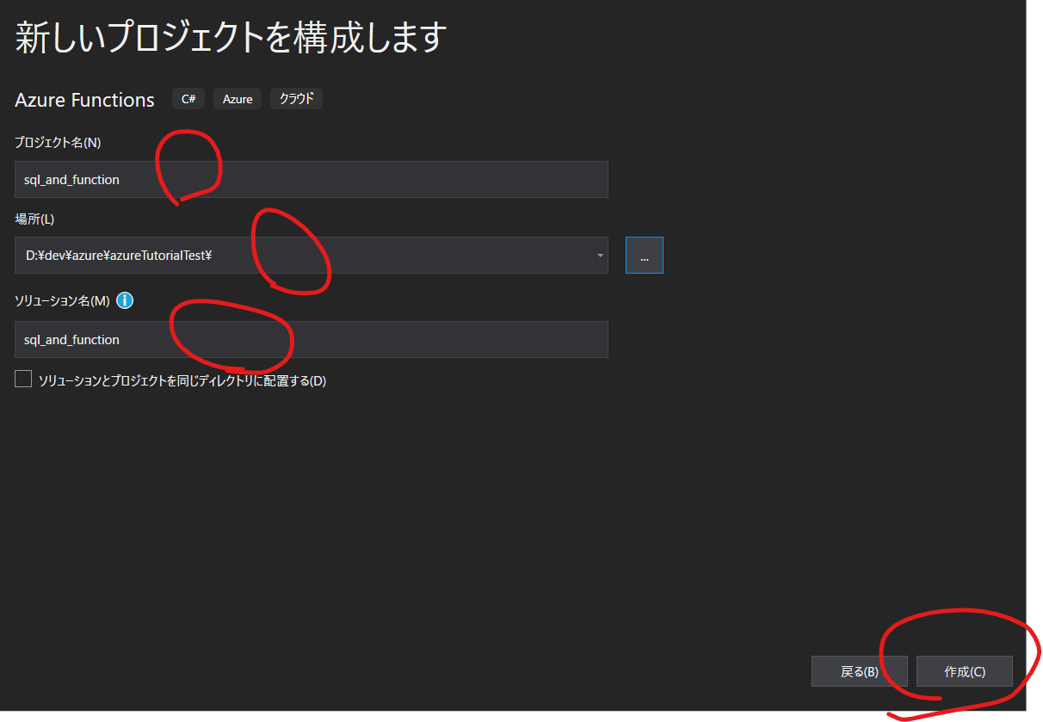This screenshot has height=722, width=1043.
Task: Click 作成(C) to create the project
Action: click(x=963, y=671)
